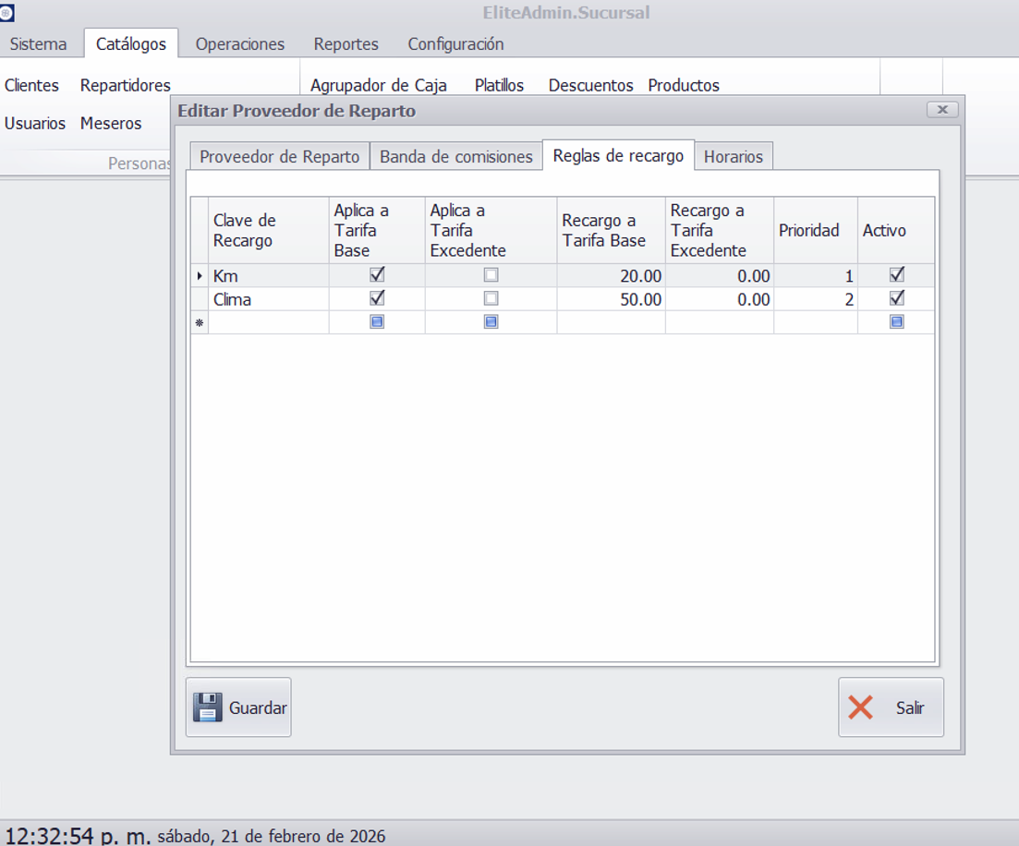Click the app logo icon in title bar
Viewport: 1019px width, 846px height.
(x=7, y=13)
